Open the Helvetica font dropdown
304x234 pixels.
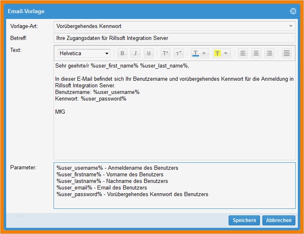coord(84,53)
